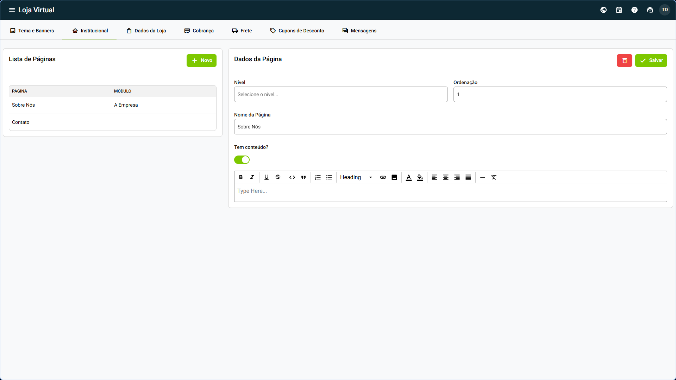This screenshot has height=380, width=676.
Task: Go to the Dados da Loja tab
Action: 146,31
